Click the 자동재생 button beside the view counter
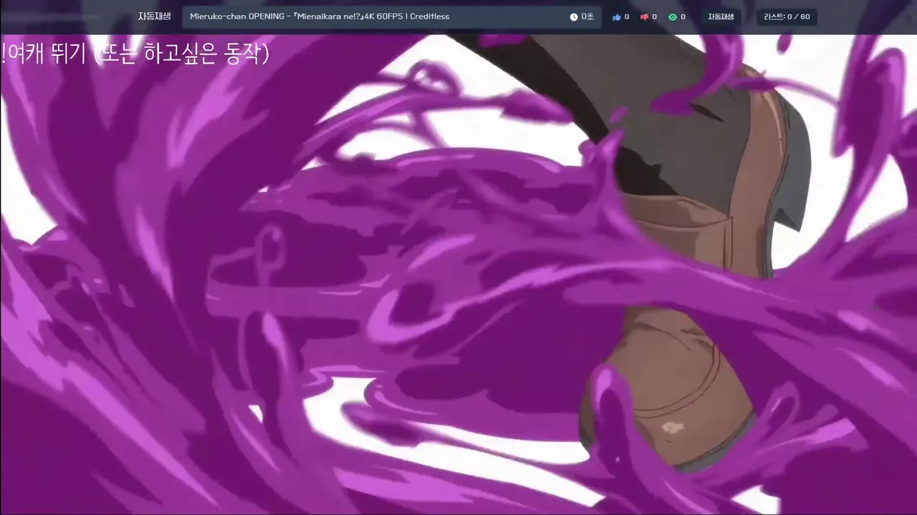The image size is (917, 515). [x=721, y=16]
